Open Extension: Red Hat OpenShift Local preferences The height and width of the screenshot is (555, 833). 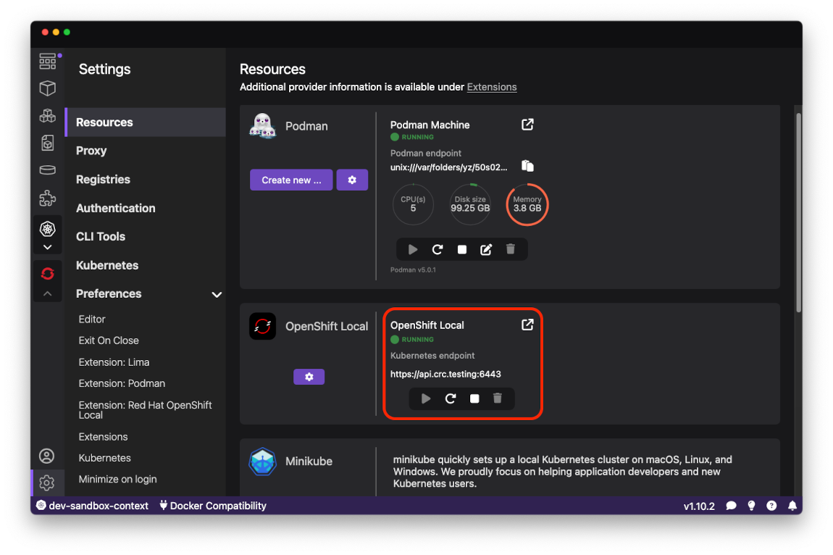(145, 410)
